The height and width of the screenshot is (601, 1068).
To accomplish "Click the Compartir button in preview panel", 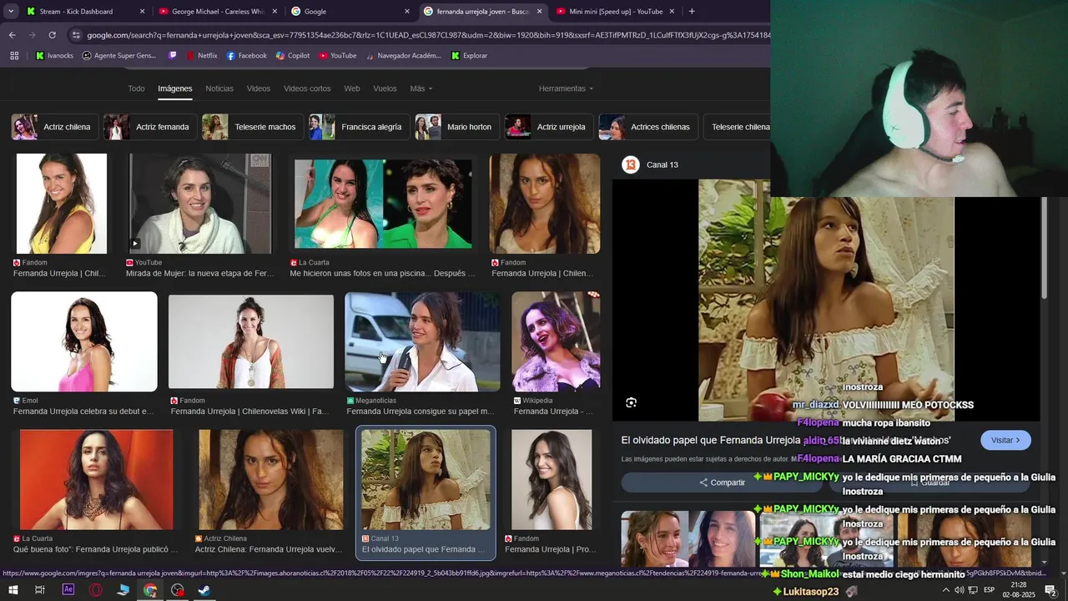I will [x=723, y=482].
